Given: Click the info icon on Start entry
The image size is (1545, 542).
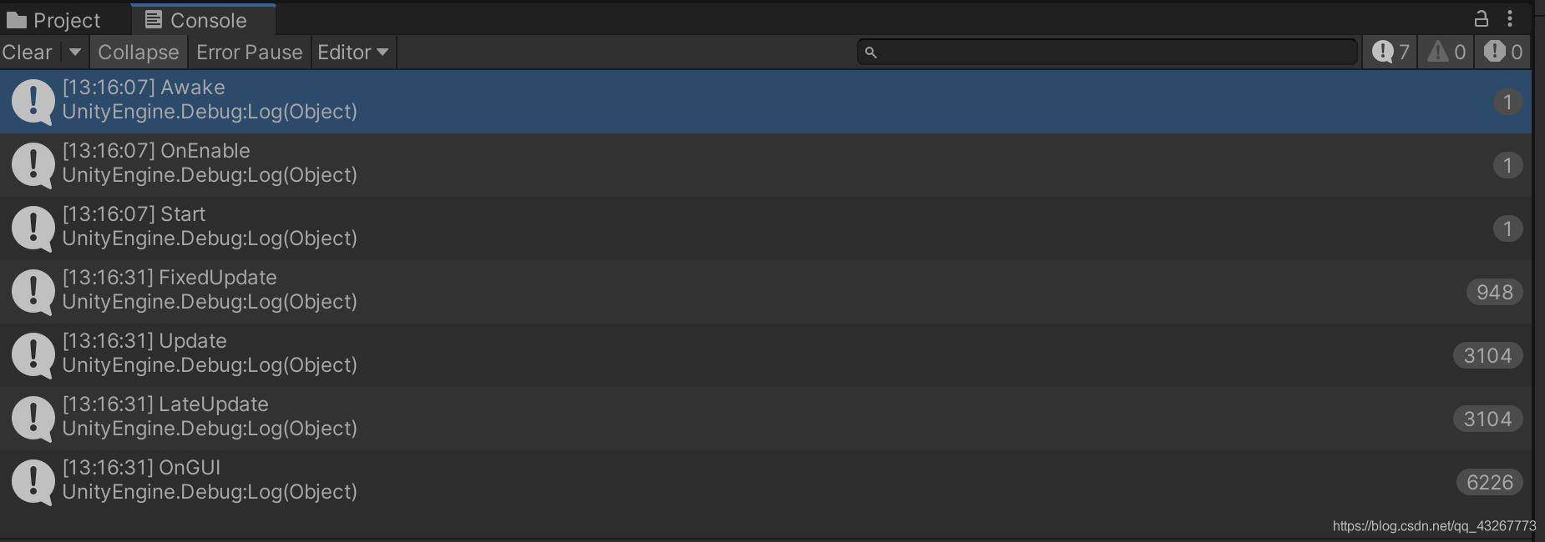Looking at the screenshot, I should [33, 228].
